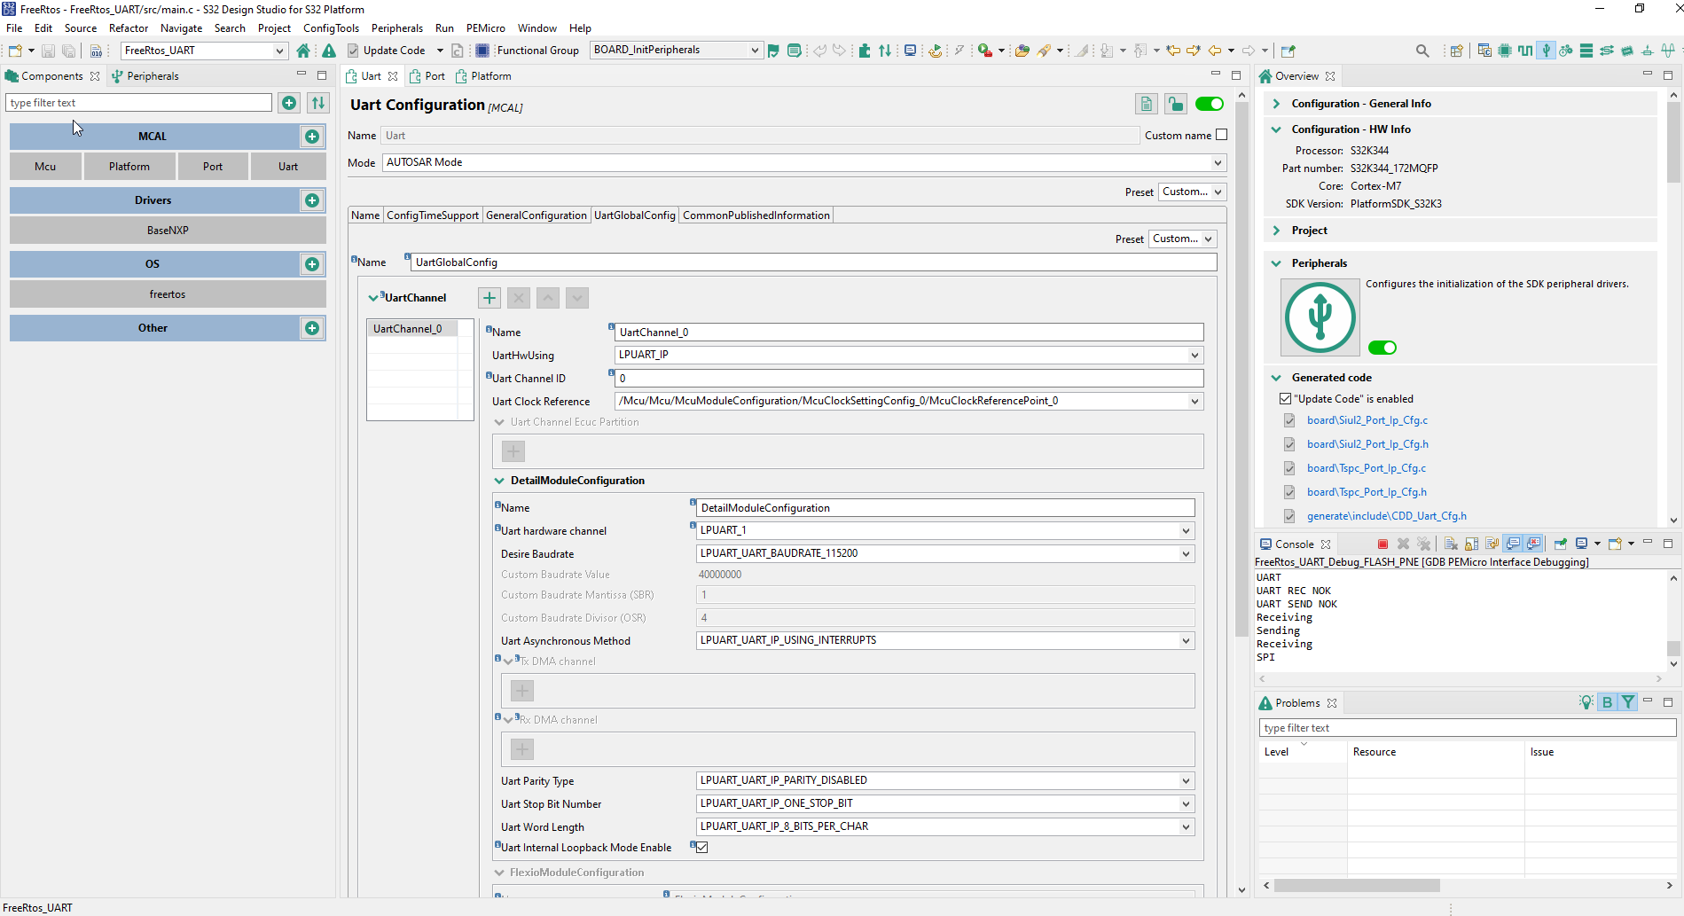Click the Update Code button
The image size is (1684, 916).
point(387,51)
